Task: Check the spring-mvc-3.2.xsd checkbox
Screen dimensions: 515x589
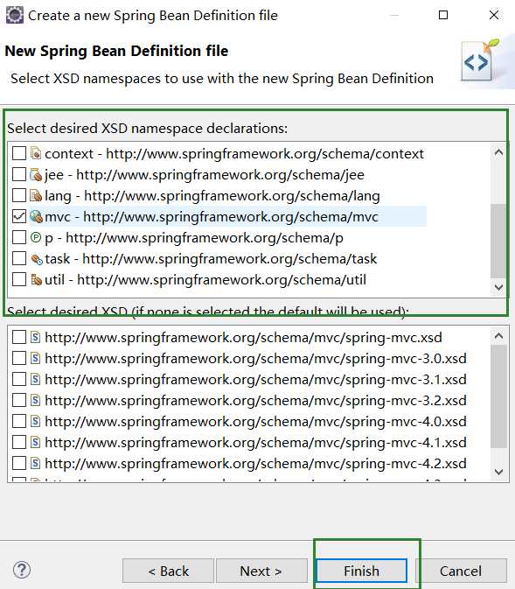Action: [x=19, y=400]
